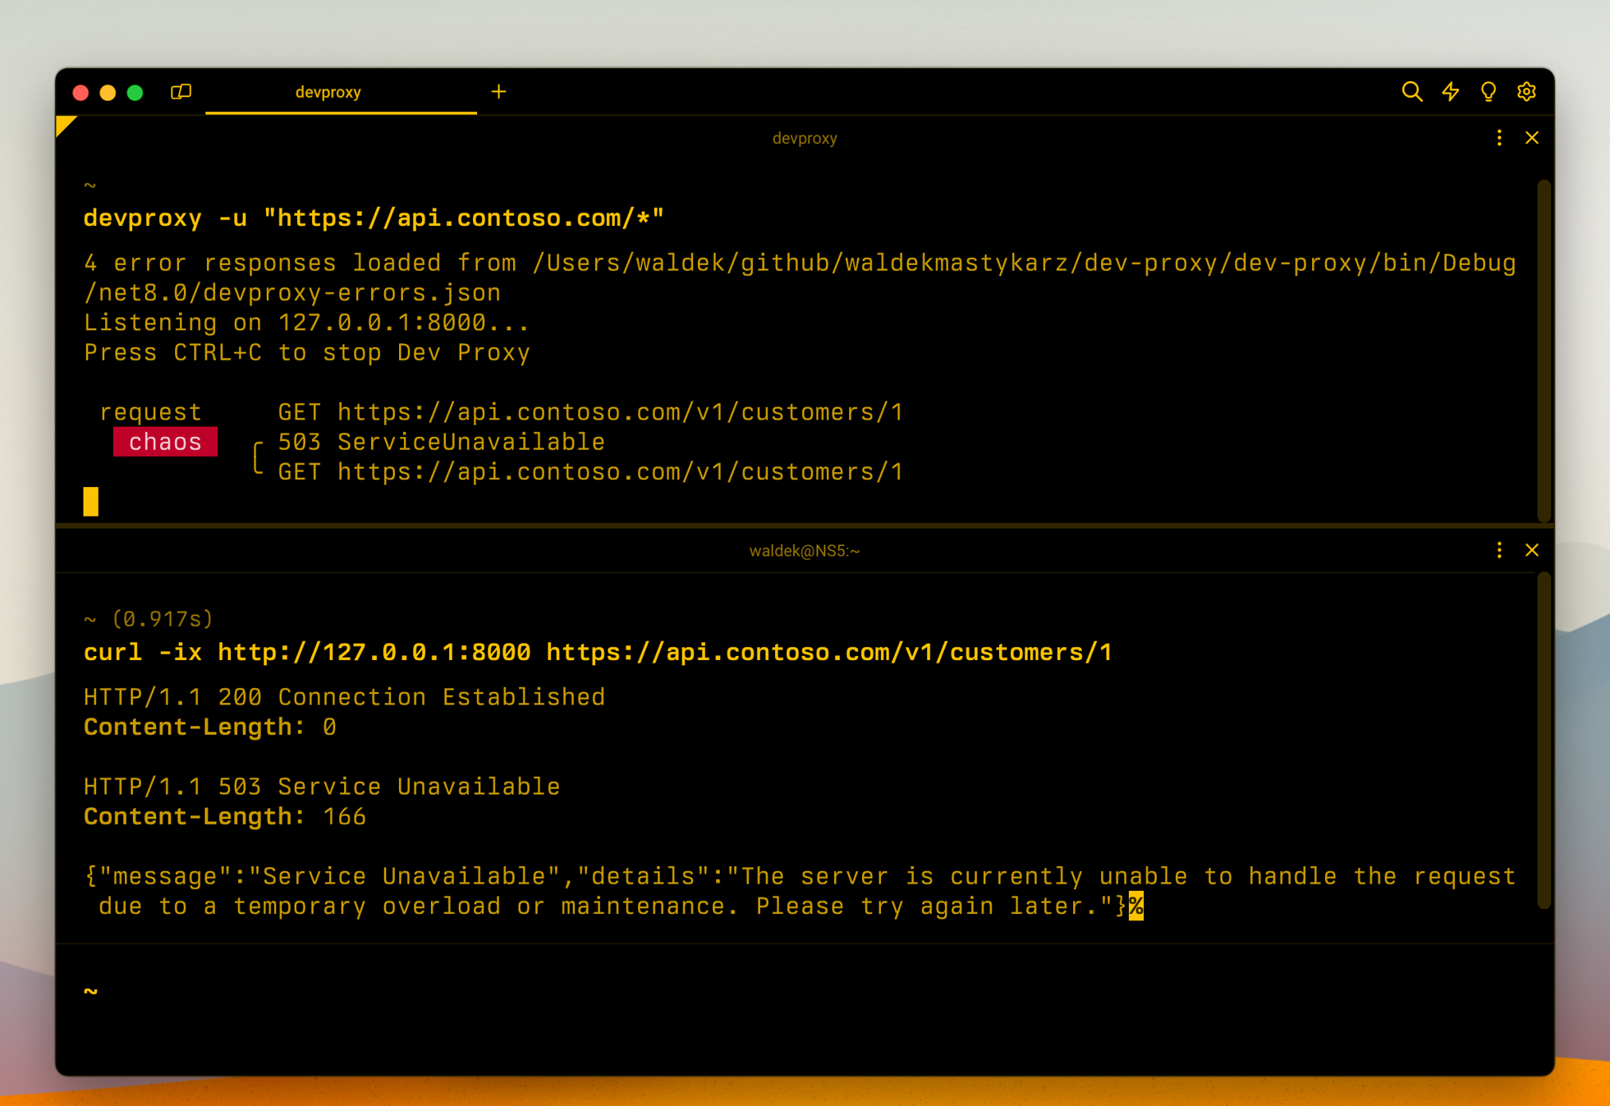Open command search with the magnifying glass icon

[1413, 92]
